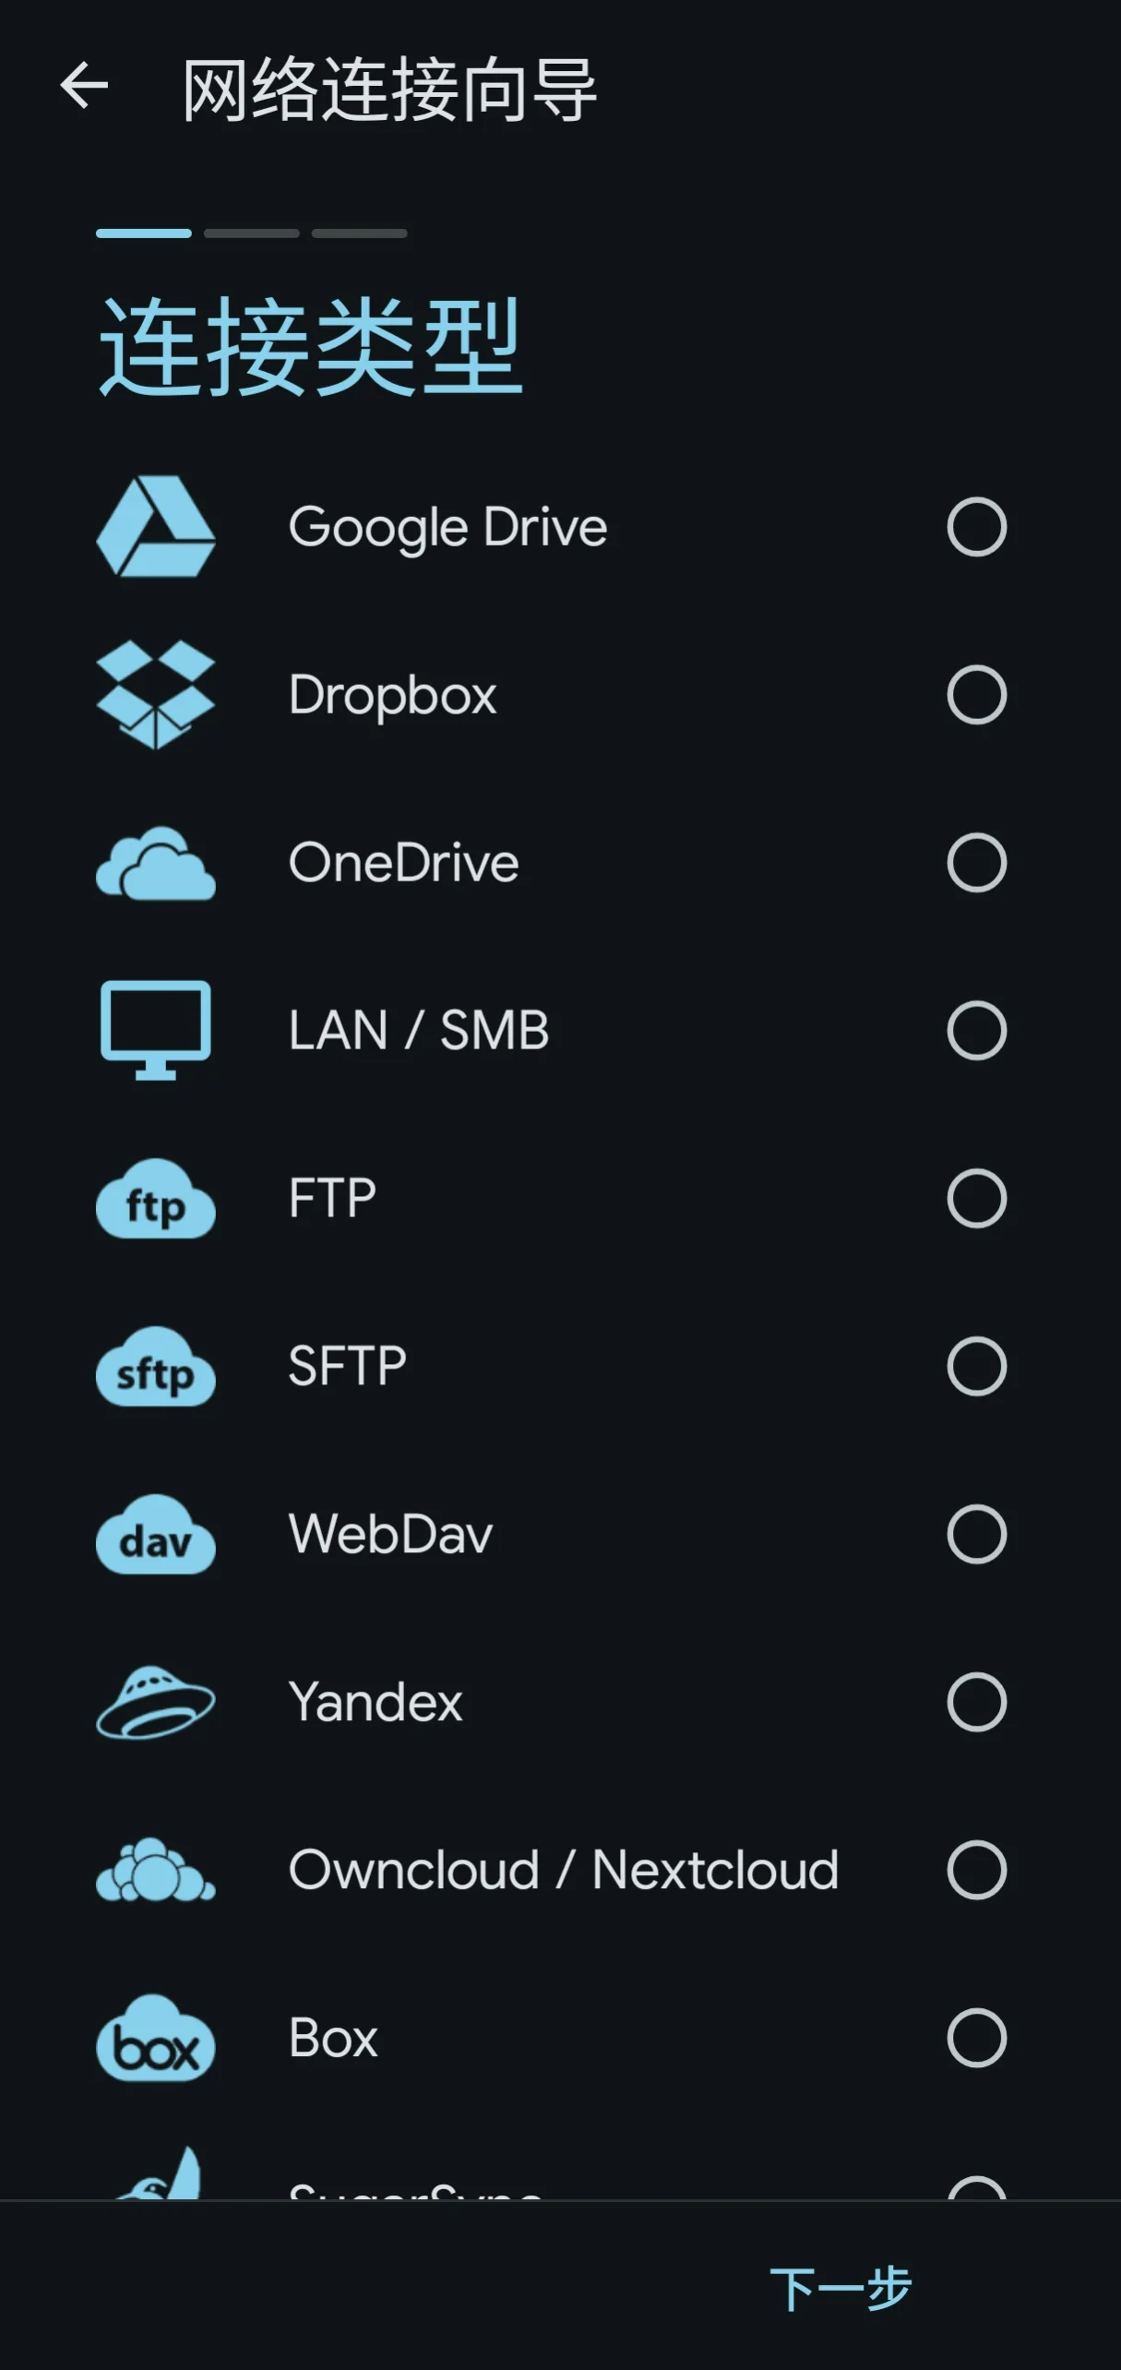Tap the Dropbox box icon

pyautogui.click(x=155, y=695)
